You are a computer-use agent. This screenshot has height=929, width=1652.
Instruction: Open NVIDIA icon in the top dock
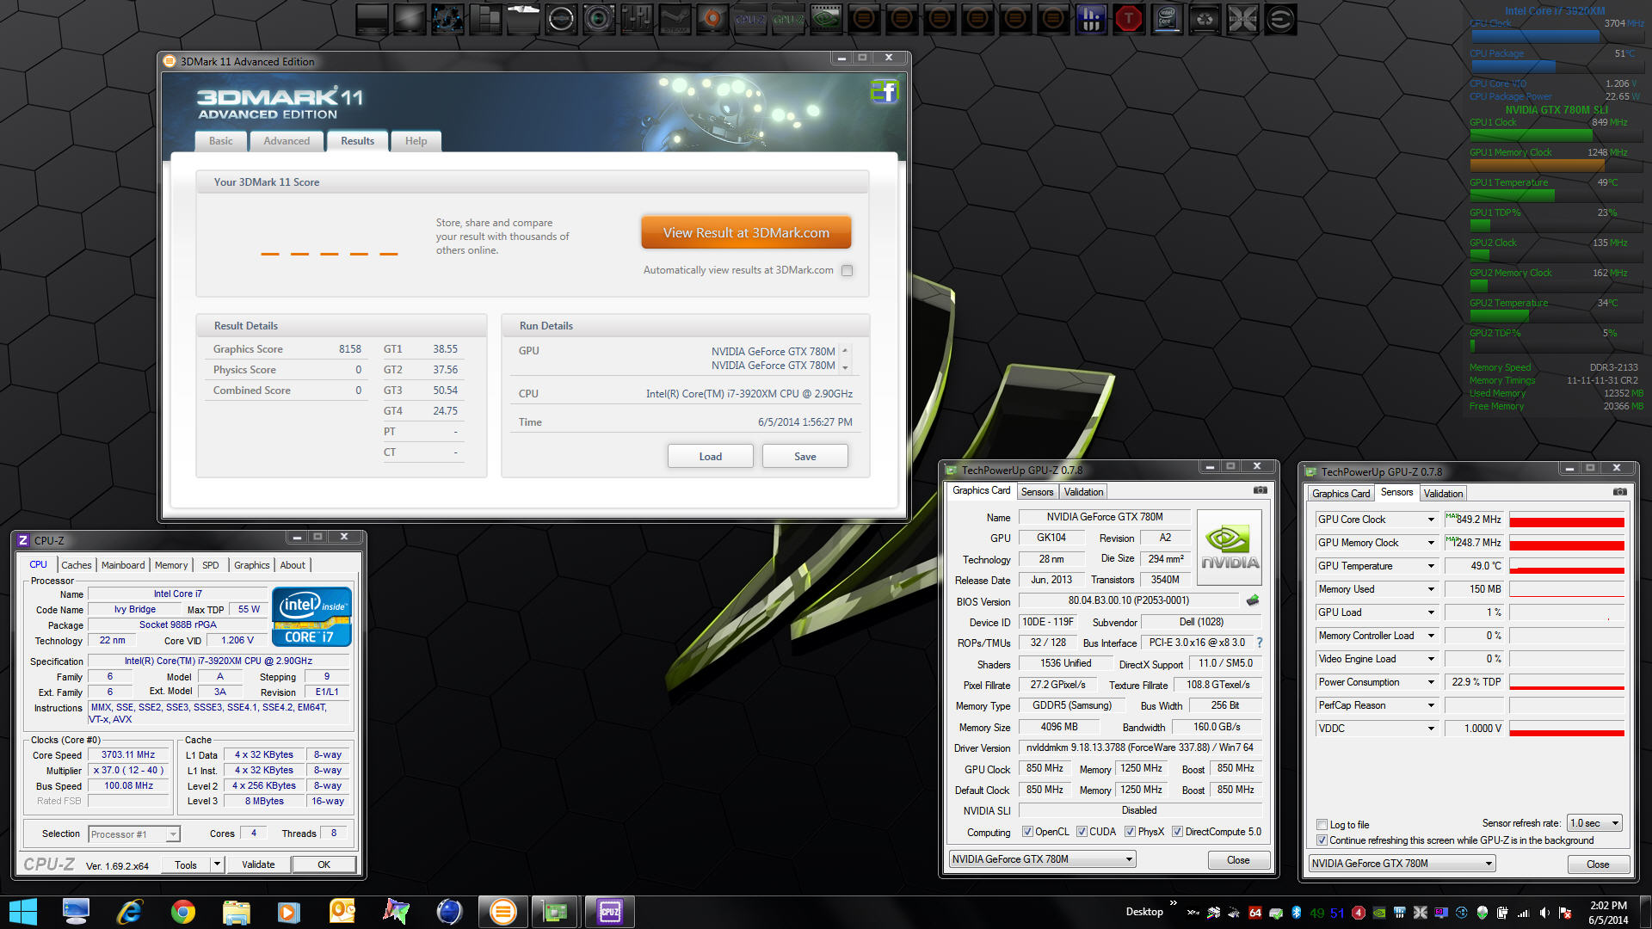(825, 19)
